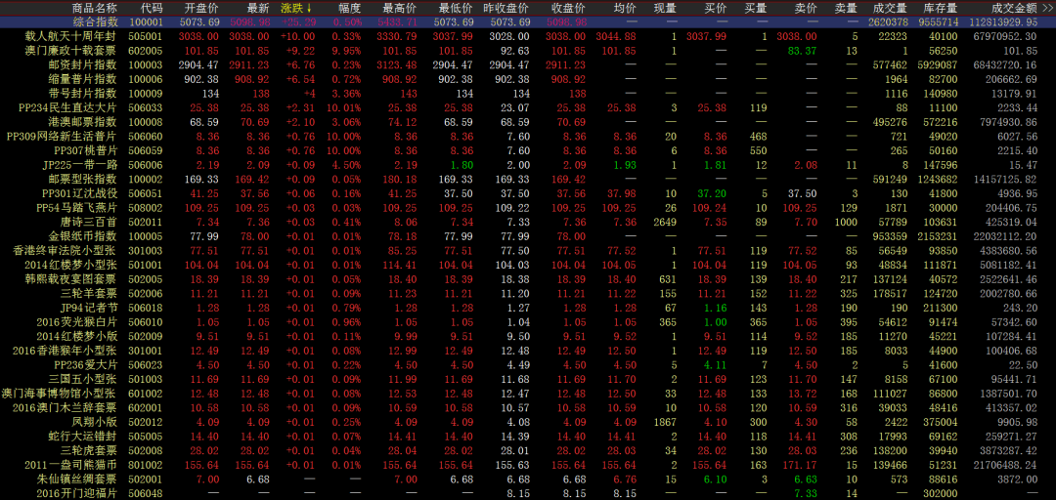This screenshot has width=1056, height=500.
Task: Click the 买价 column header
Action: [715, 8]
